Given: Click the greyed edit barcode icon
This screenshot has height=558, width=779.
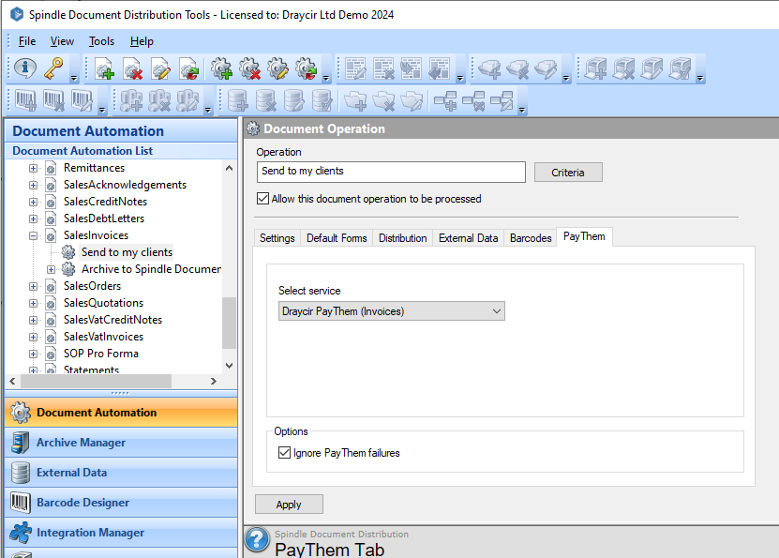Looking at the screenshot, I should point(82,100).
